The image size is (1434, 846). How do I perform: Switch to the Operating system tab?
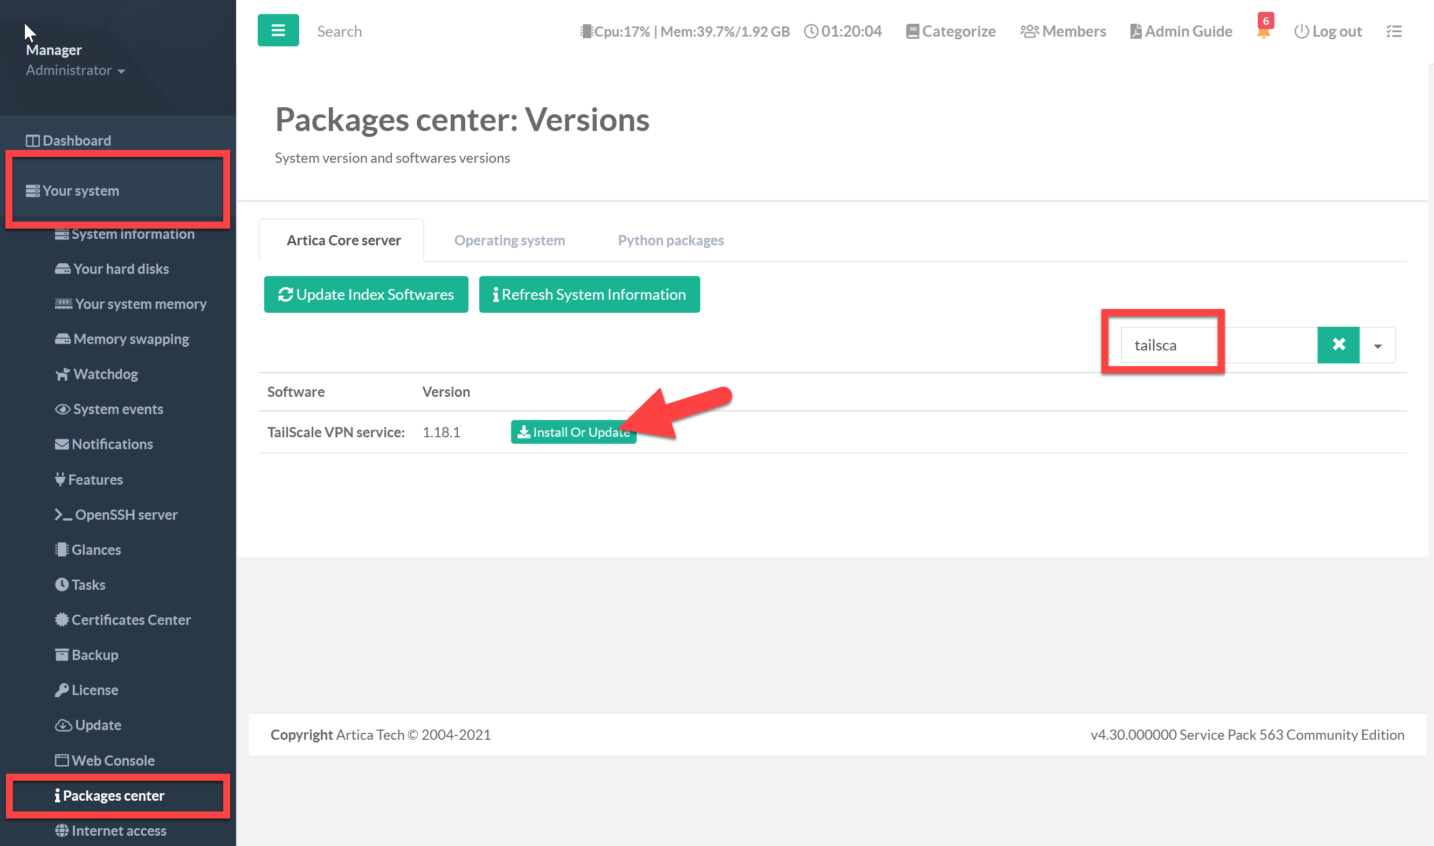pyautogui.click(x=509, y=240)
